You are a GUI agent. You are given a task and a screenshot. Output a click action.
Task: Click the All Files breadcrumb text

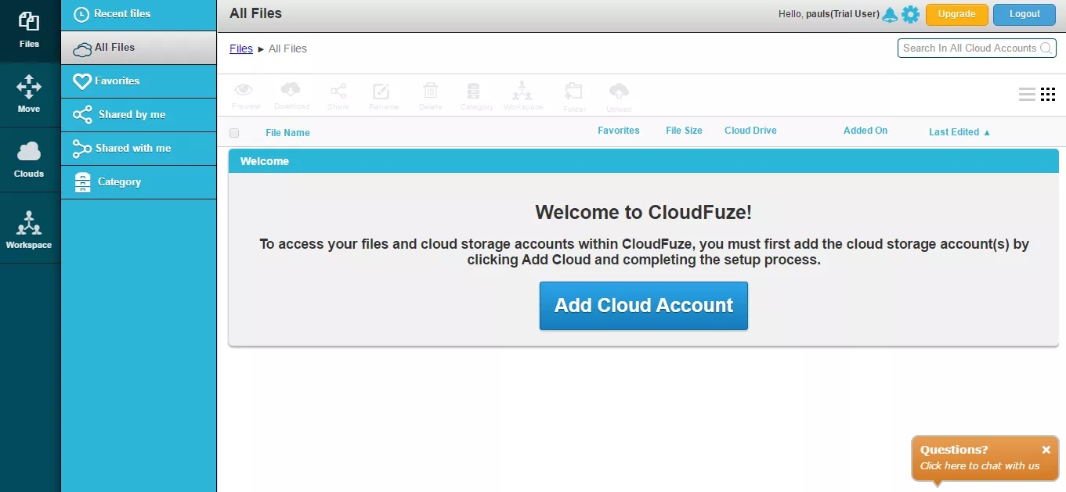[287, 48]
